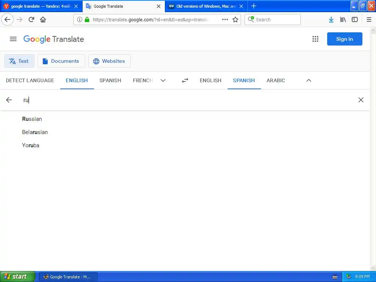Open the Downloads panel
376x282 pixels.
click(331, 20)
